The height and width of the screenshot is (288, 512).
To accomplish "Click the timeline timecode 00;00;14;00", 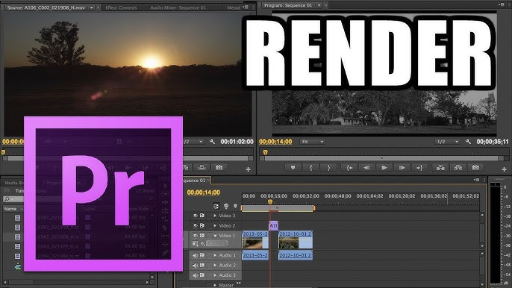I will click(x=204, y=192).
